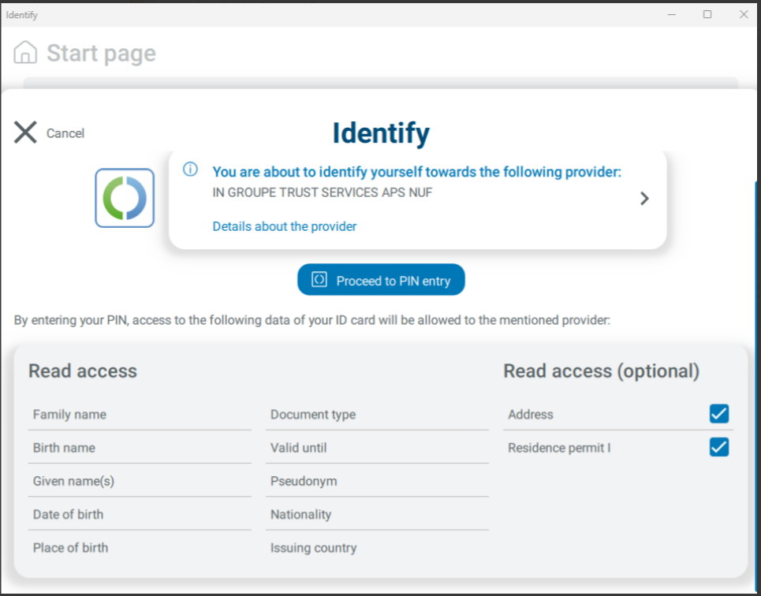
Task: Open the Details about the provider link
Action: [285, 226]
